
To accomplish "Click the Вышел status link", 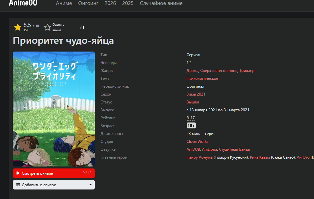I will [x=193, y=102].
